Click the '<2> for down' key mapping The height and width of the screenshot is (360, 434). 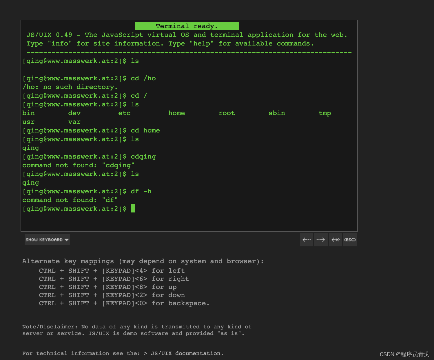[x=112, y=295]
